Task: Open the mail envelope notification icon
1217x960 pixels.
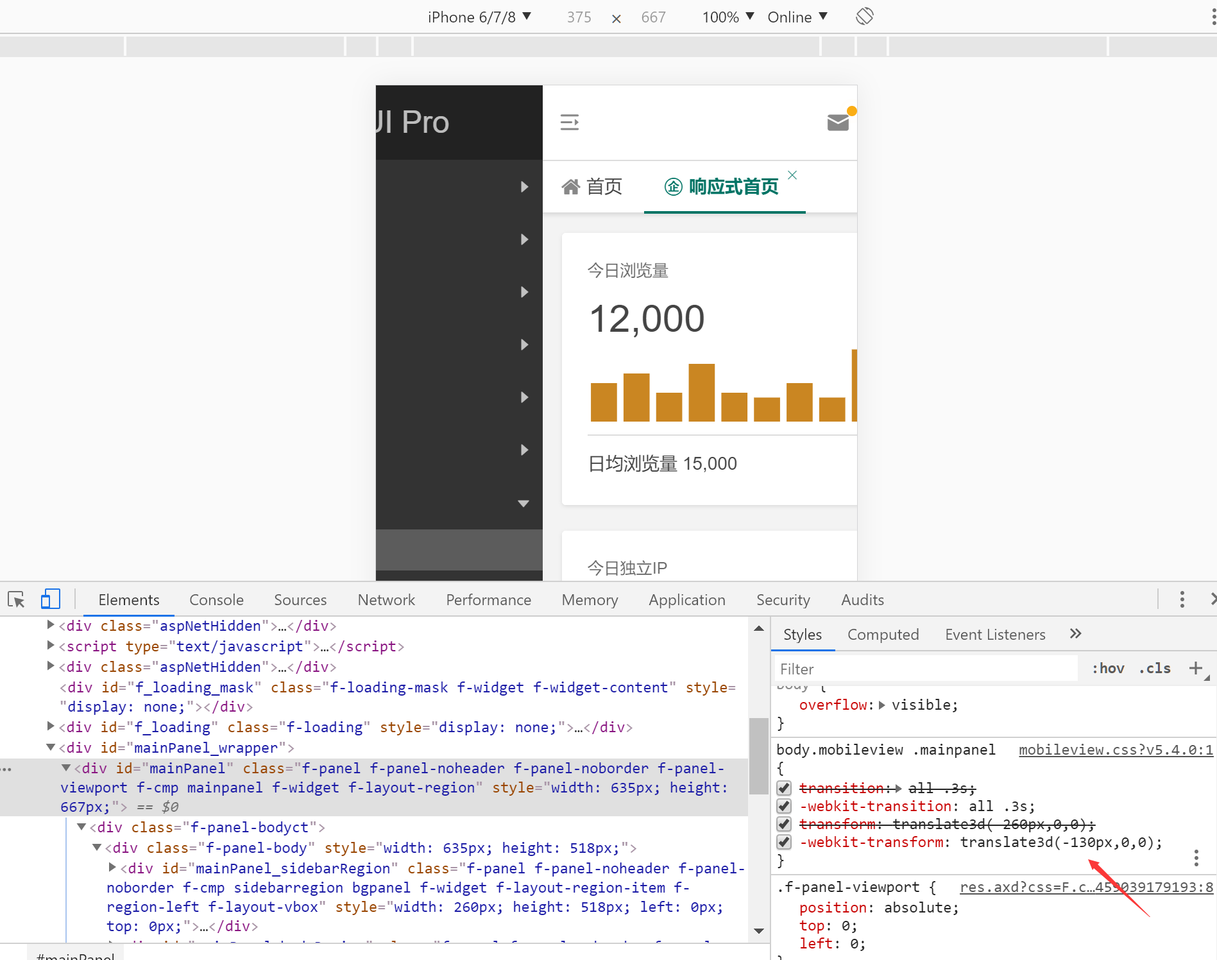Action: pyautogui.click(x=838, y=122)
